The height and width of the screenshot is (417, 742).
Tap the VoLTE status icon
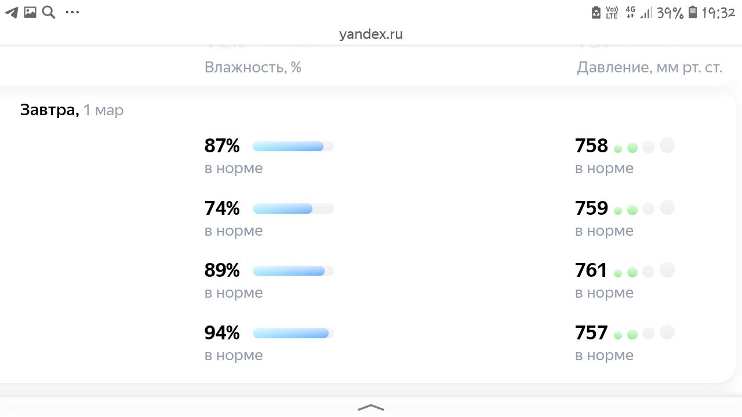tap(612, 12)
